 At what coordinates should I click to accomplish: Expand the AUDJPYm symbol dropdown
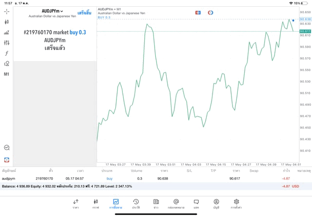pos(52,11)
